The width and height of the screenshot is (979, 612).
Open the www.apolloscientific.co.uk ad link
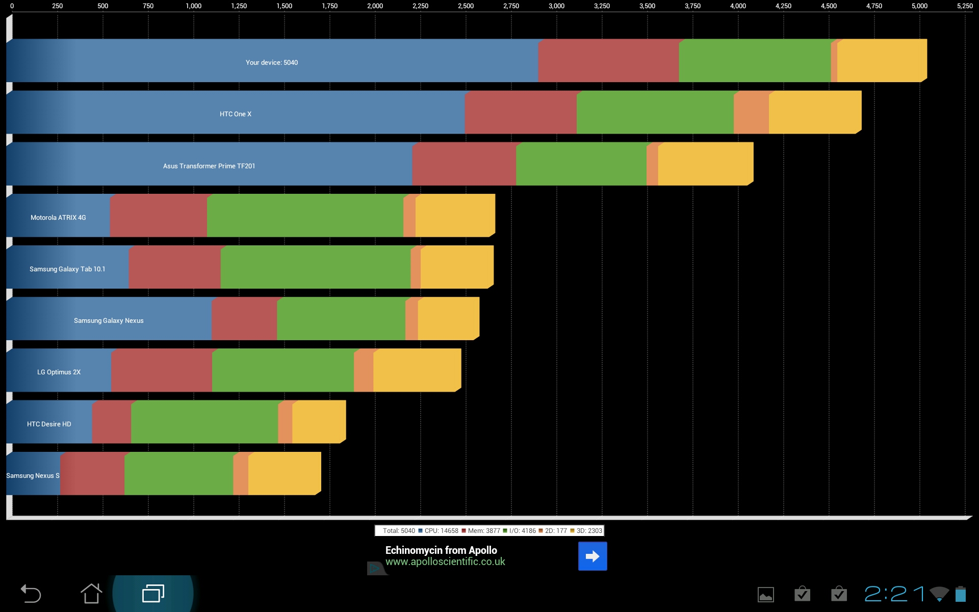445,562
